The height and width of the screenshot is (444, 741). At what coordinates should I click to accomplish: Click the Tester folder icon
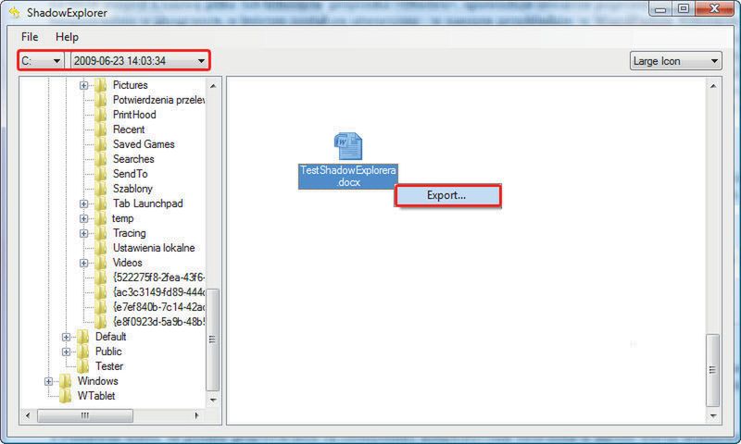pos(82,366)
